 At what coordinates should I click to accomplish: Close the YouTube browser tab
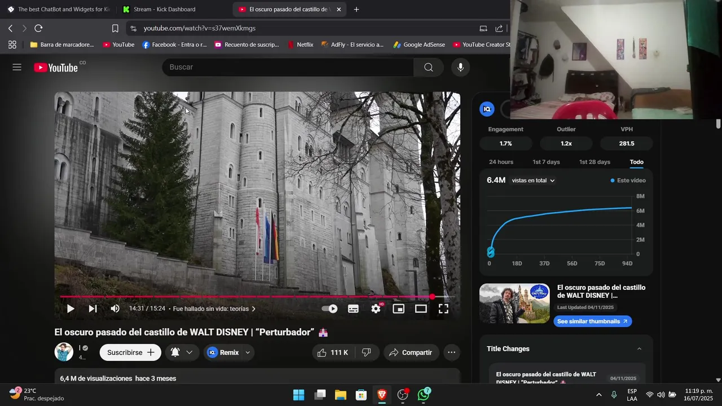pos(339,10)
